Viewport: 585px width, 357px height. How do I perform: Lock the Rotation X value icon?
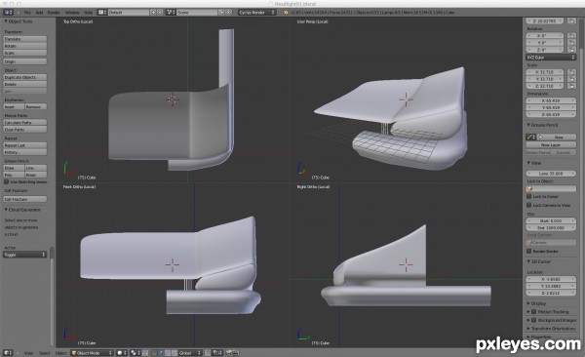tap(571, 36)
